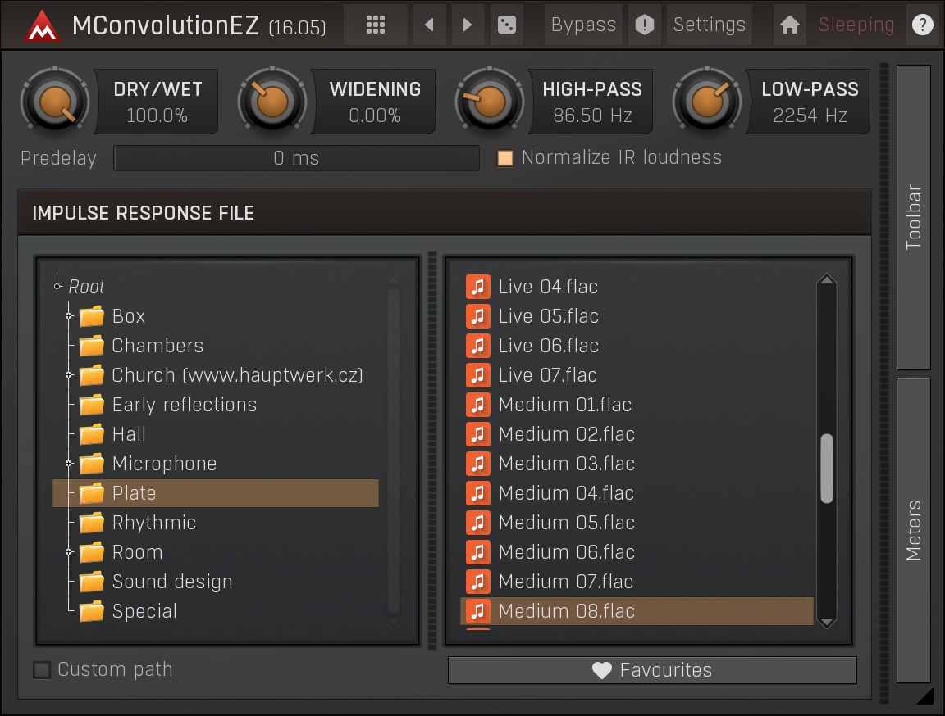Select the file Medium 01.flac
Viewport: 945px width, 716px height.
coord(637,405)
